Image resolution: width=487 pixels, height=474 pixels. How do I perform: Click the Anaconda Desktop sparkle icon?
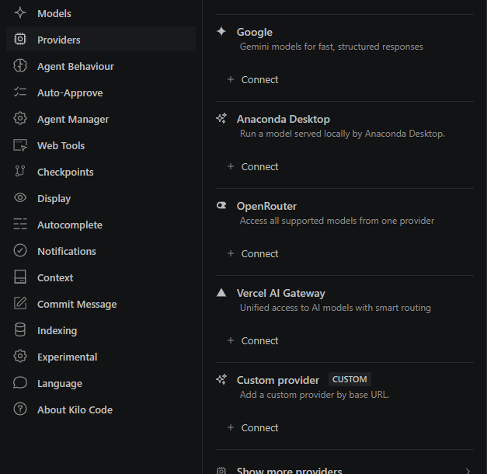pos(221,118)
